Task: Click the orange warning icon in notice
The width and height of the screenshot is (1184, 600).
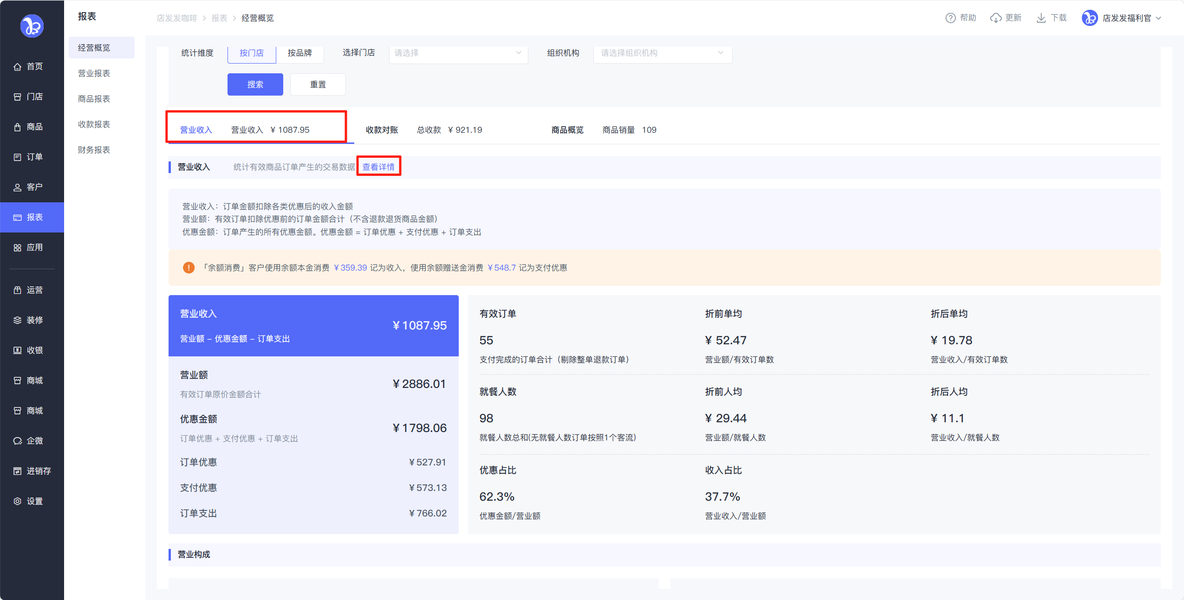Action: pyautogui.click(x=189, y=268)
